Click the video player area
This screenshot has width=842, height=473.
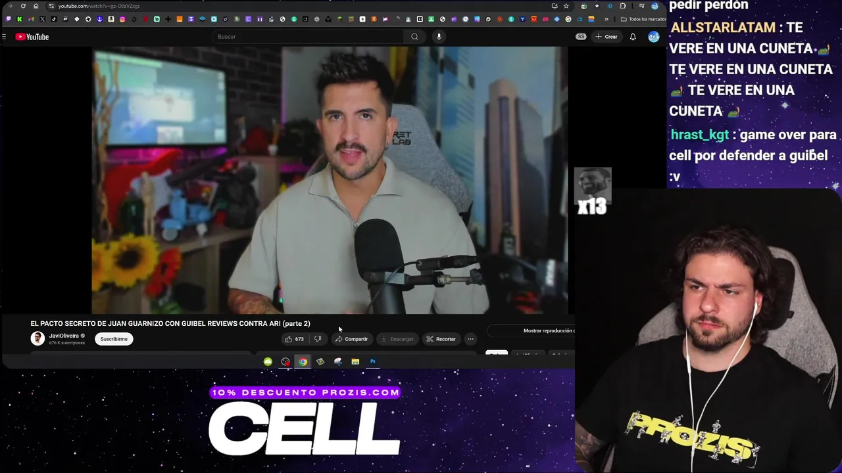[x=329, y=180]
